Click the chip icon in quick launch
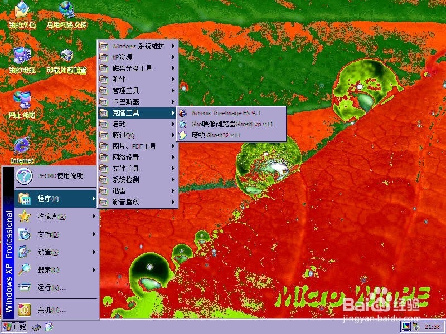This screenshot has width=446, height=334. [x=36, y=327]
